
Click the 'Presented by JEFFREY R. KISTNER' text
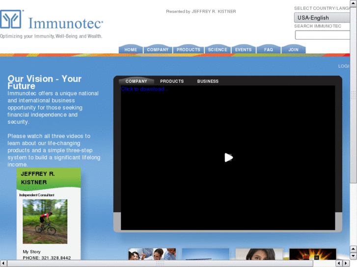click(x=201, y=11)
